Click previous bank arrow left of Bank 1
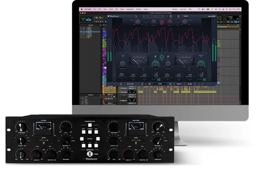256x172 pixels. pos(174,84)
